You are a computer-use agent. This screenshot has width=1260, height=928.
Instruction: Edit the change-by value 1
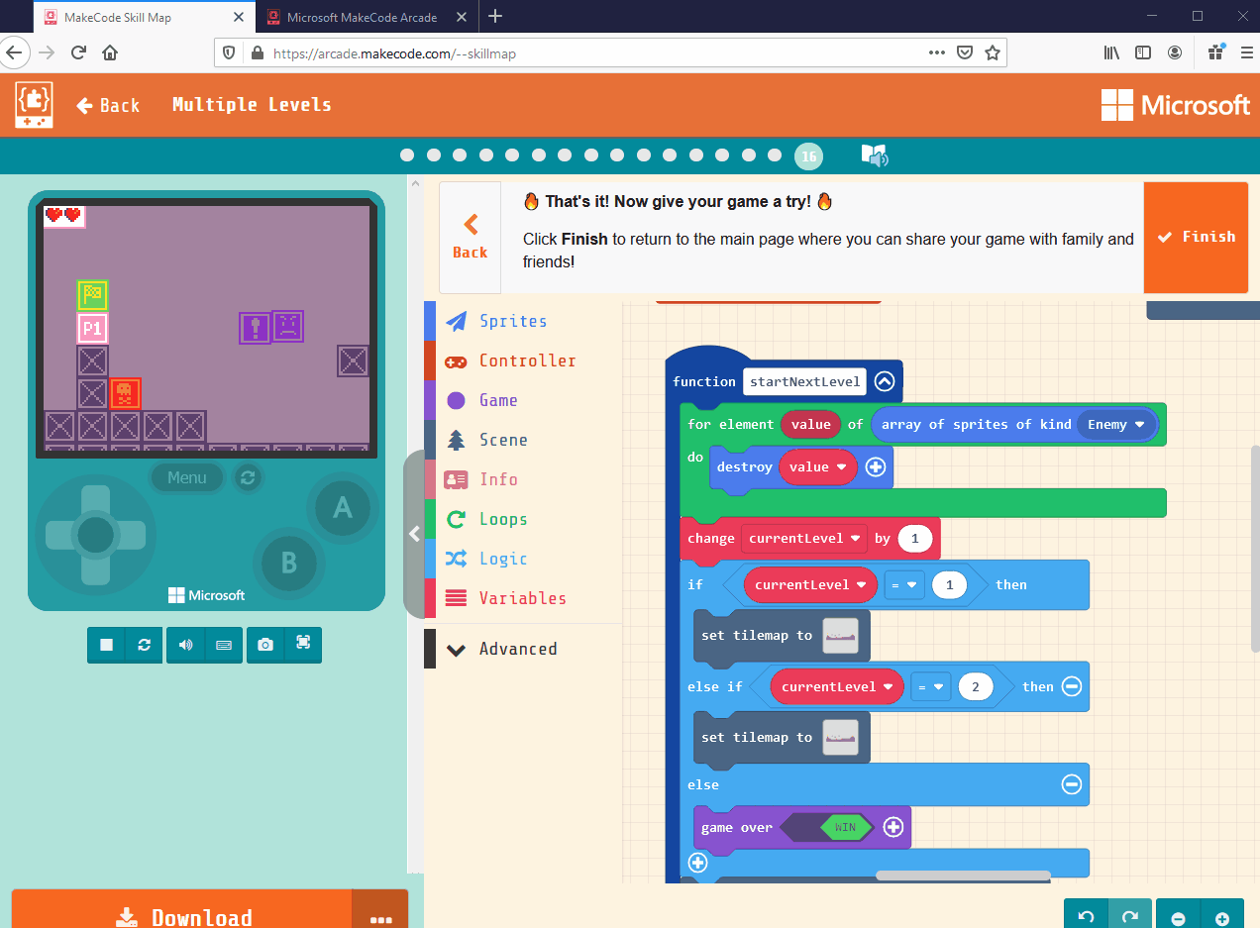pos(914,539)
